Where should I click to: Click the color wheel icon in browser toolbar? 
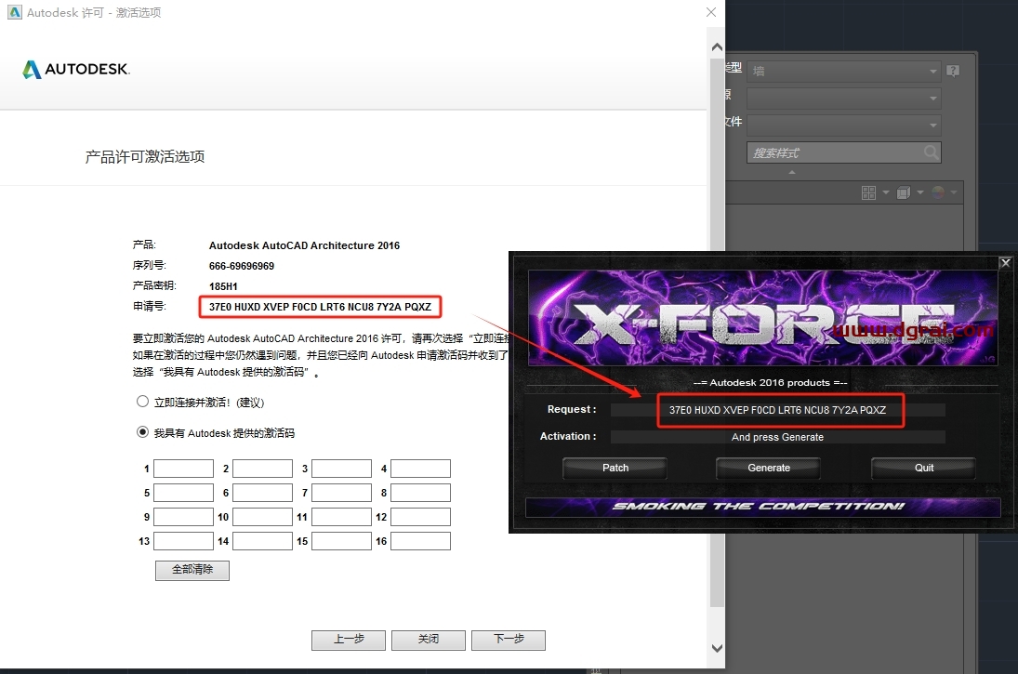click(938, 192)
